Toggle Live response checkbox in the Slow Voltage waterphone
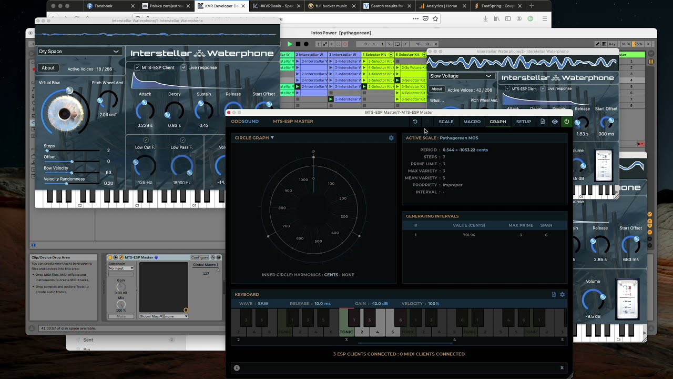This screenshot has width=673, height=379. (x=543, y=88)
